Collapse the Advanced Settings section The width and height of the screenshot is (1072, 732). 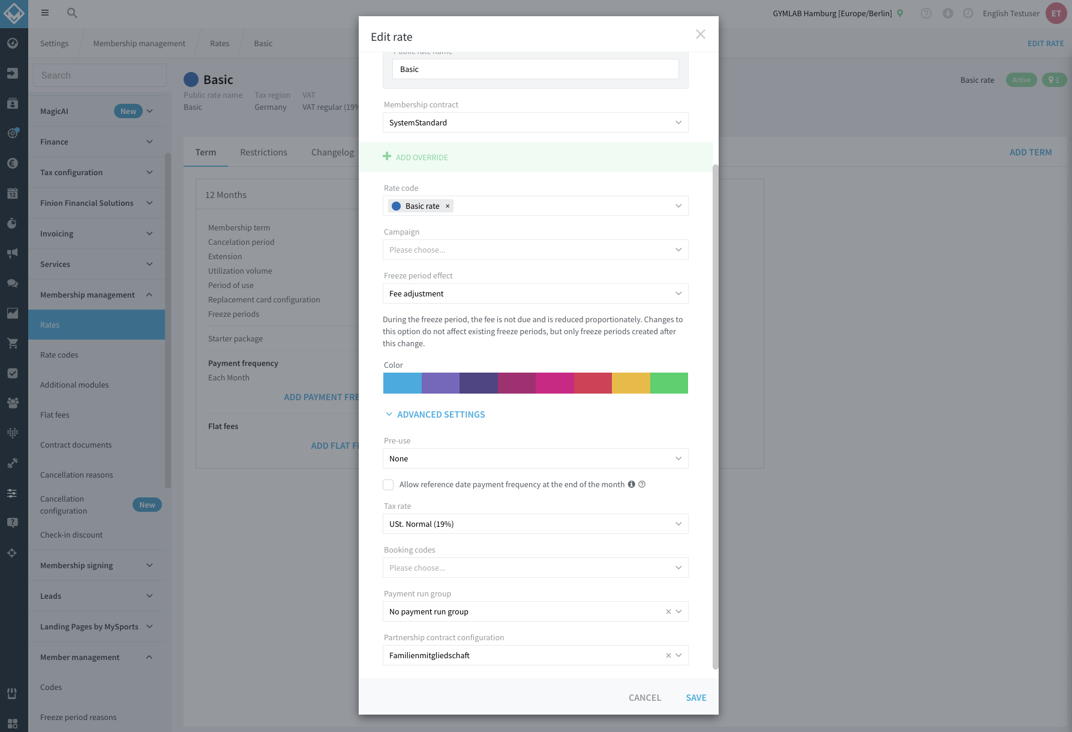[x=435, y=415]
